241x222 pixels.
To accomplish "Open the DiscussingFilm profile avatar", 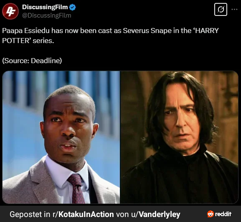I will click(x=10, y=11).
